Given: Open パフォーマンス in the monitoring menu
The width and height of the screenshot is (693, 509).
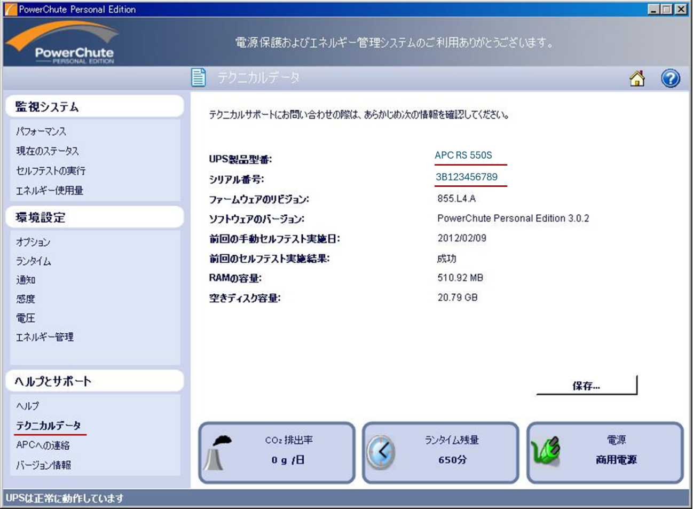Looking at the screenshot, I should click(x=41, y=131).
